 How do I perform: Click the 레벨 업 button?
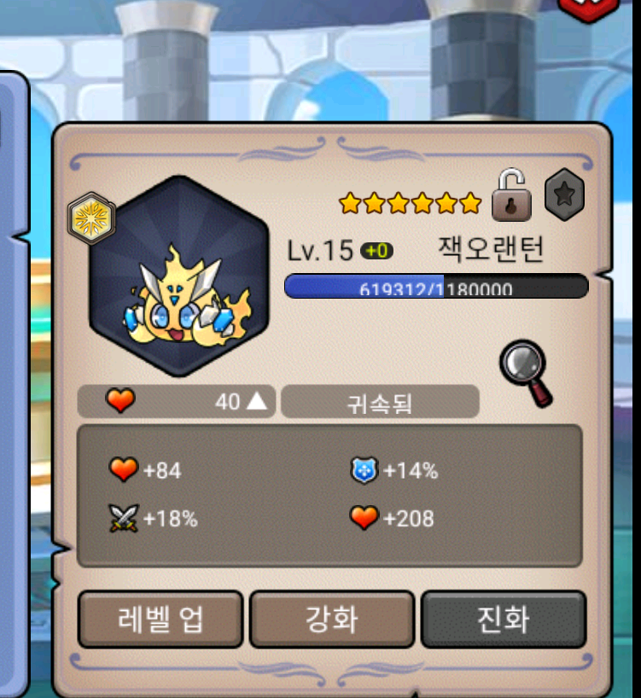click(160, 619)
